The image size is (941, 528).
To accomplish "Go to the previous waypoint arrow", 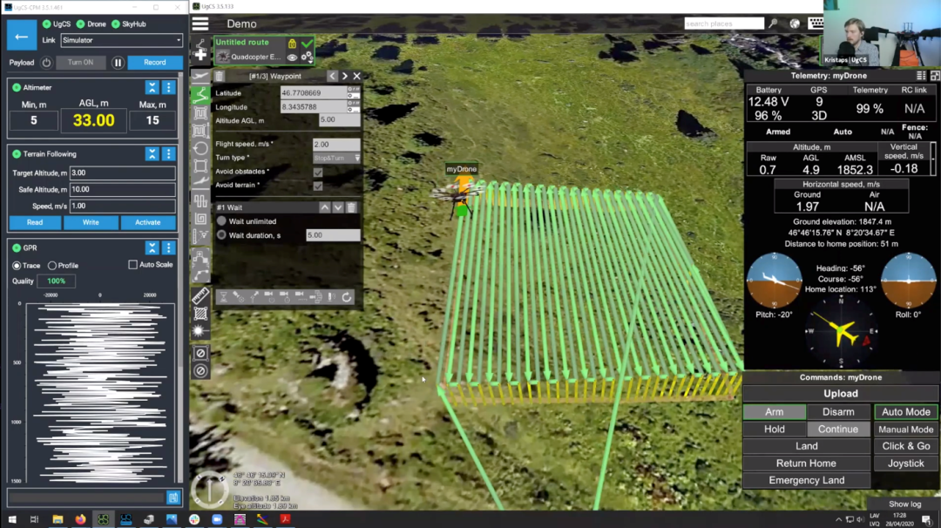I will tap(333, 76).
